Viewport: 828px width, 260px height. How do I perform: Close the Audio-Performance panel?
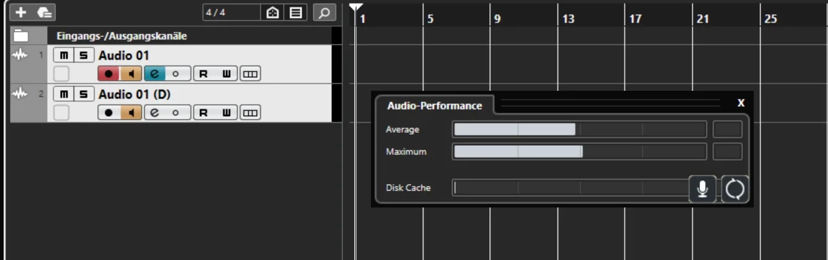click(741, 103)
